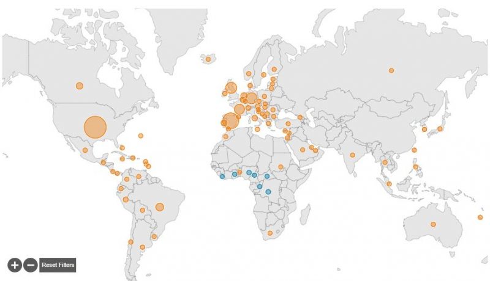Select the orange bubble over Japan
This screenshot has width=490, height=281.
(x=440, y=129)
